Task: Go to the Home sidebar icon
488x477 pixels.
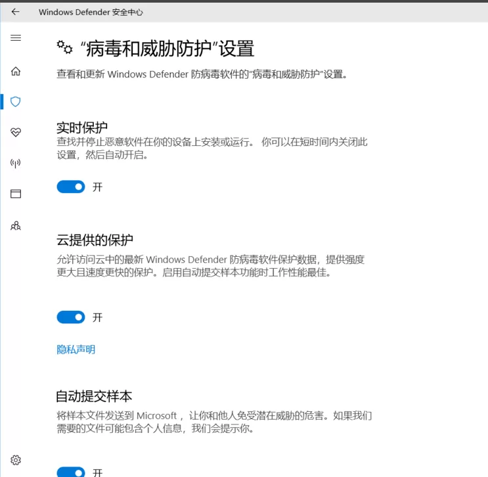Action: (16, 71)
